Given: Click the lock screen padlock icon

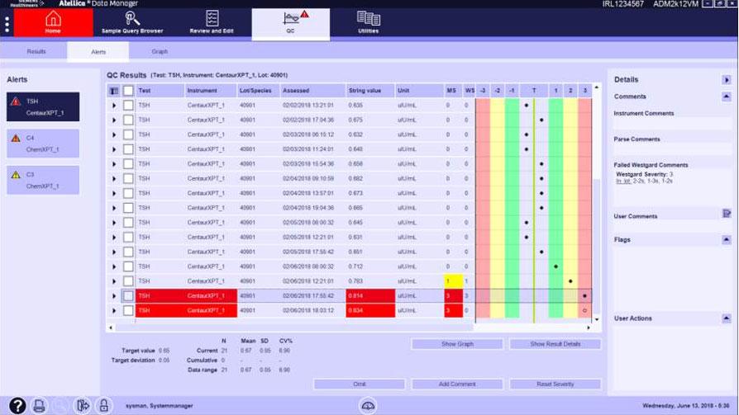Looking at the screenshot, I should 103,406.
